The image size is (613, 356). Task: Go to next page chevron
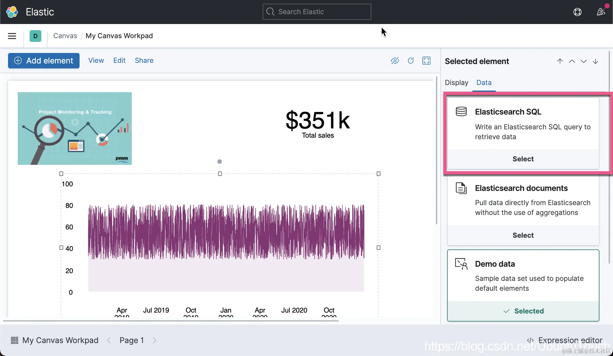pyautogui.click(x=154, y=340)
